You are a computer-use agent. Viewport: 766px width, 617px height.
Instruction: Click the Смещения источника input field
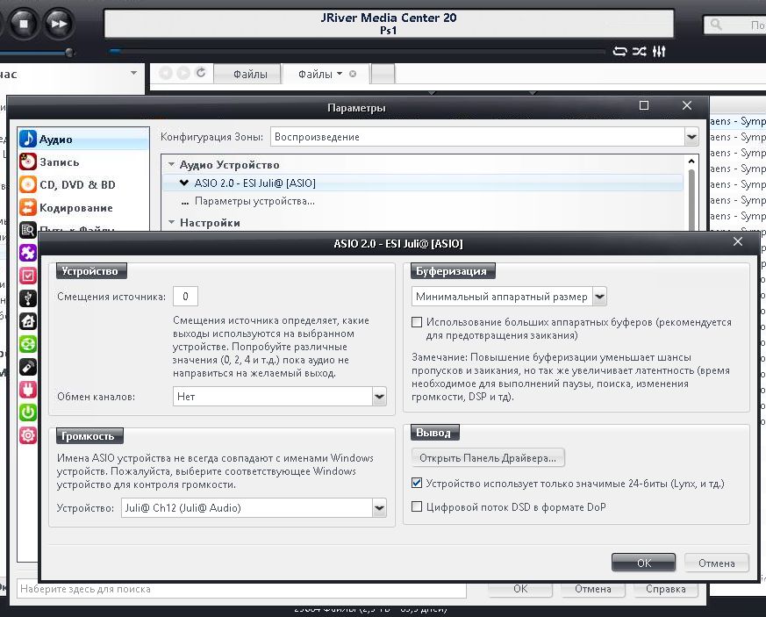click(x=185, y=297)
